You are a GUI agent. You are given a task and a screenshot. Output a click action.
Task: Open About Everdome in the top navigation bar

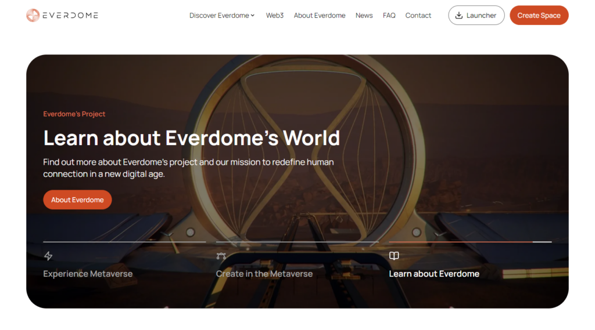click(x=319, y=15)
